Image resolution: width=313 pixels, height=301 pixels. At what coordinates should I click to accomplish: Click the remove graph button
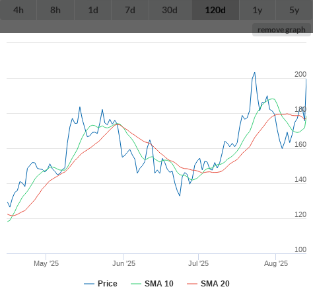281,30
